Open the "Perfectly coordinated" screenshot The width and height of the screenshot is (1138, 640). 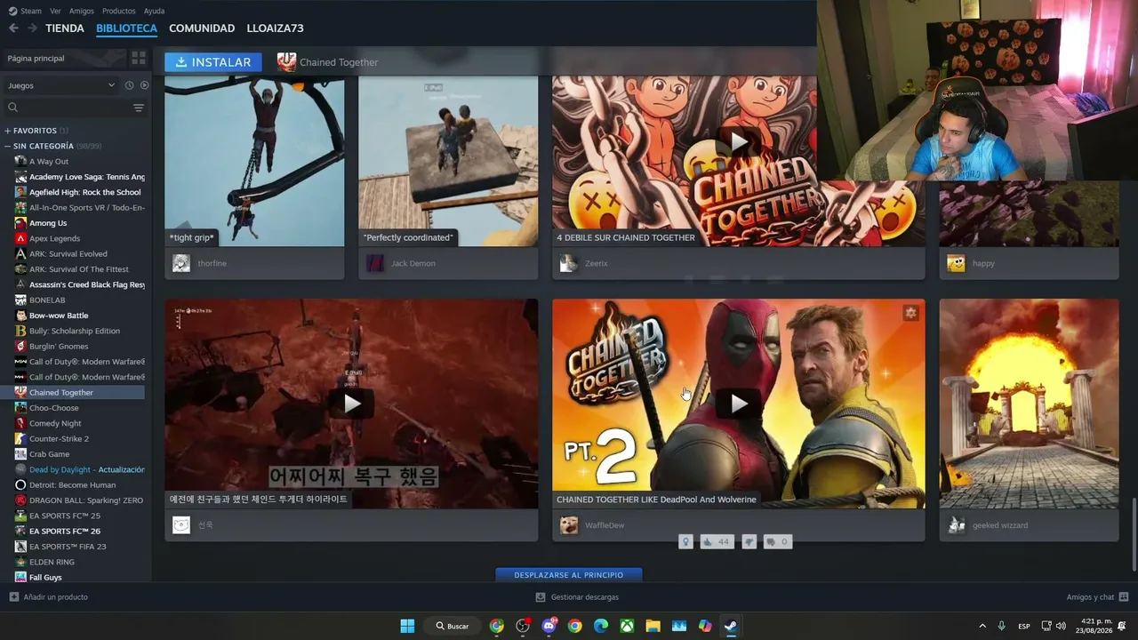(x=448, y=161)
